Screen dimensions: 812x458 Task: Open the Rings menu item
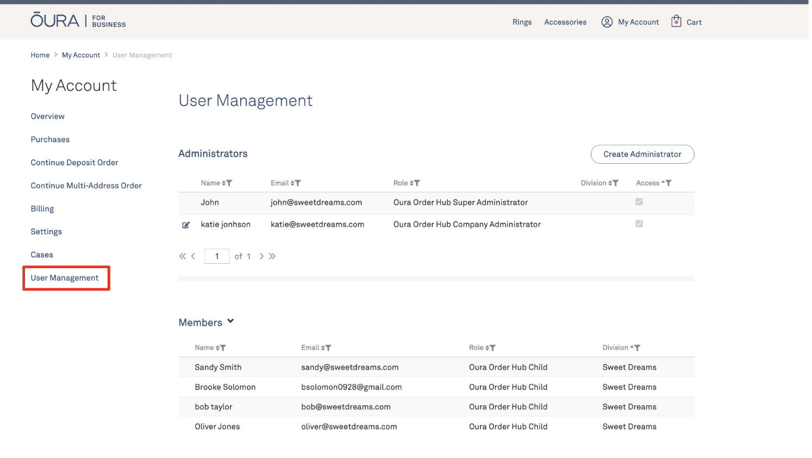point(522,22)
